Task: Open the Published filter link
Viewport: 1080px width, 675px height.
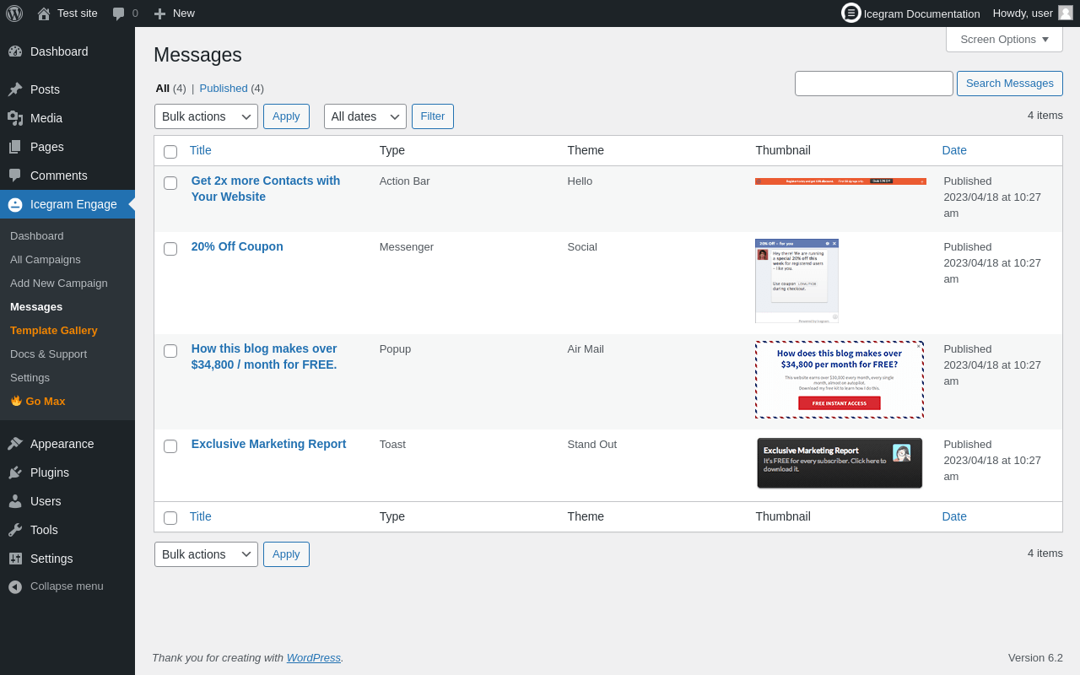Action: tap(224, 88)
